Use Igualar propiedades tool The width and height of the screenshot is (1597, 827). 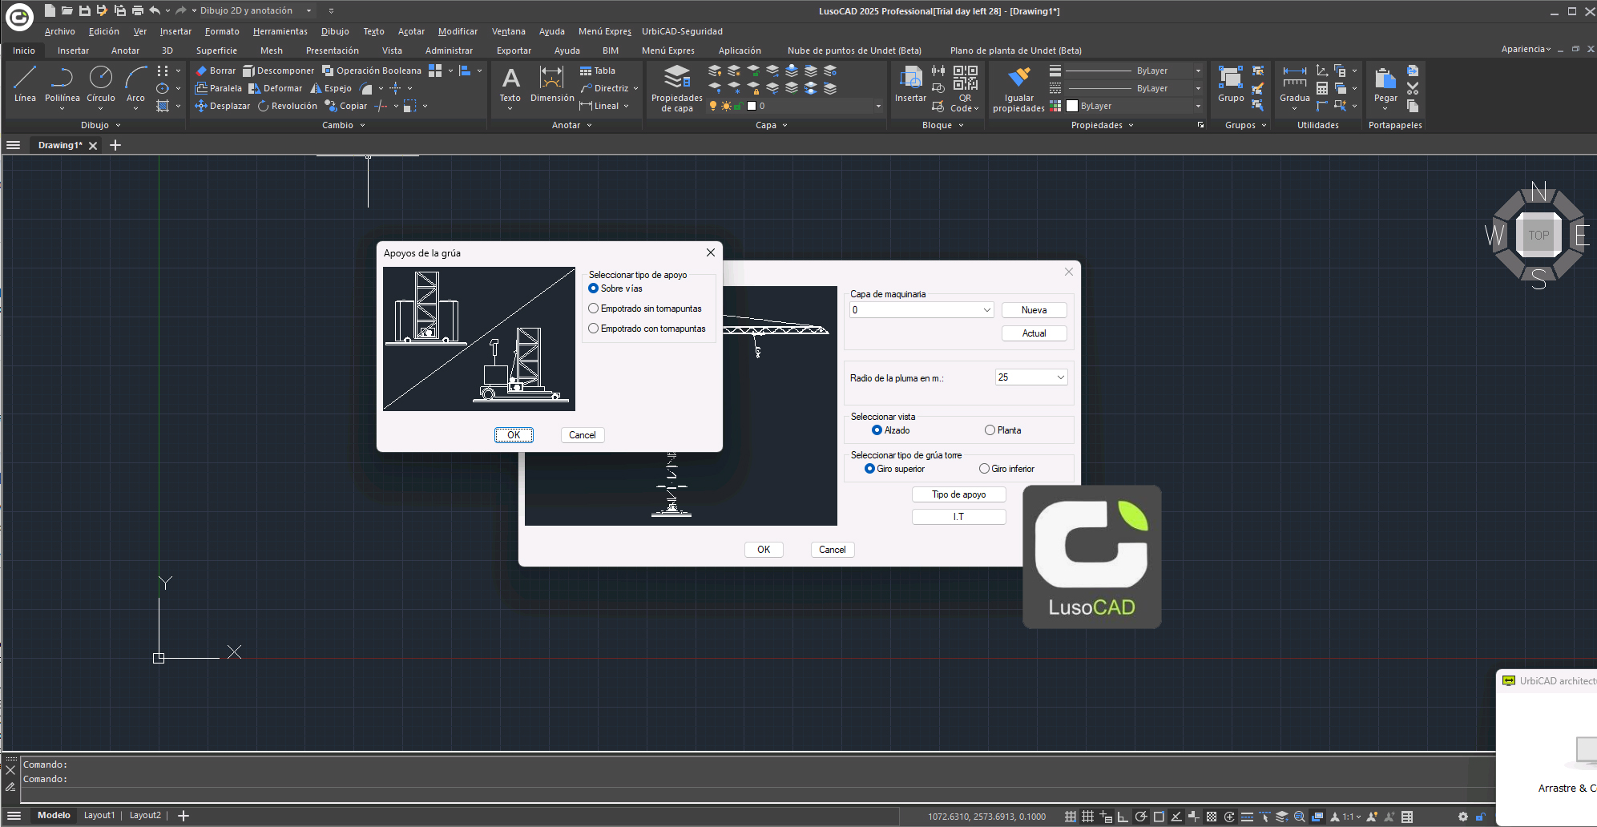point(1018,88)
